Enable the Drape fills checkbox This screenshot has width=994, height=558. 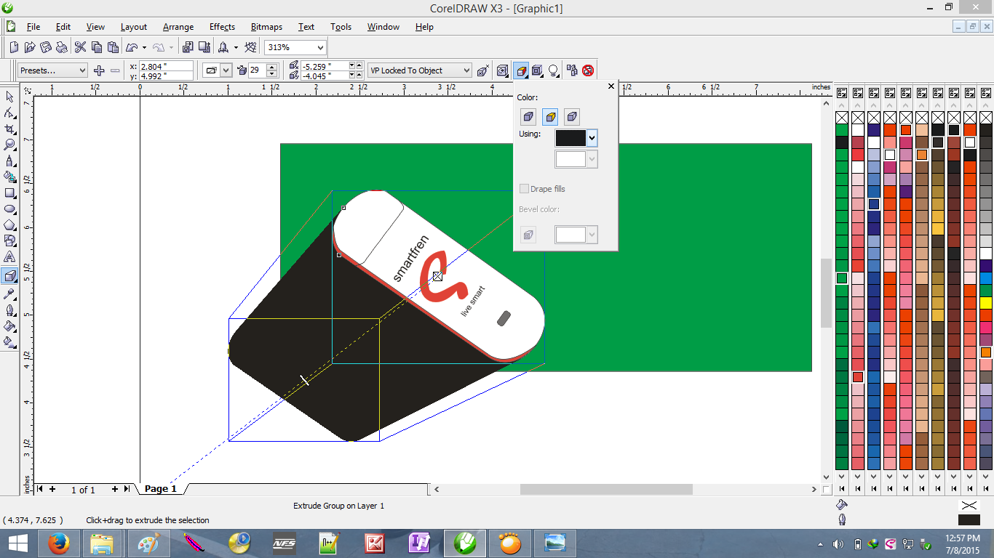[524, 189]
